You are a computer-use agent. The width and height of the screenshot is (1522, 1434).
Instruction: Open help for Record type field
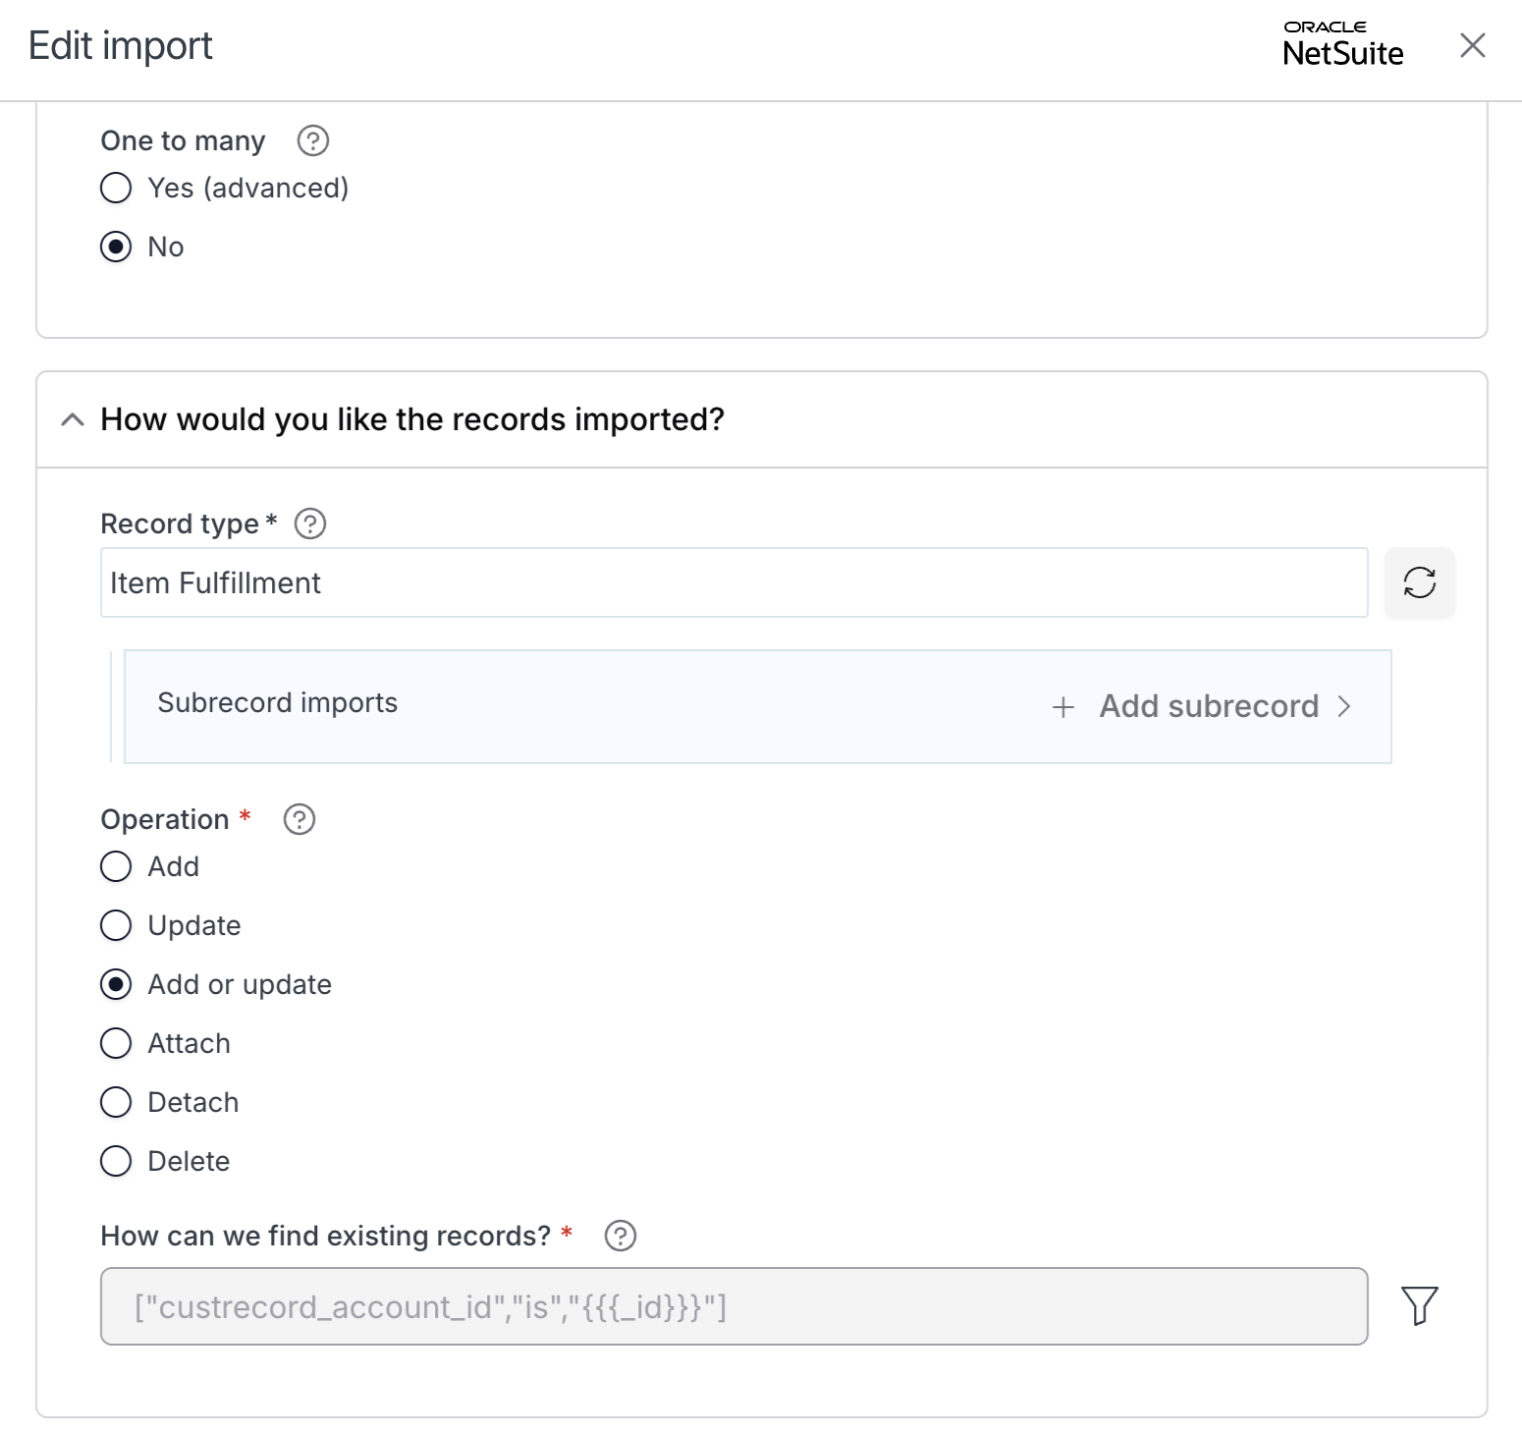click(x=310, y=524)
